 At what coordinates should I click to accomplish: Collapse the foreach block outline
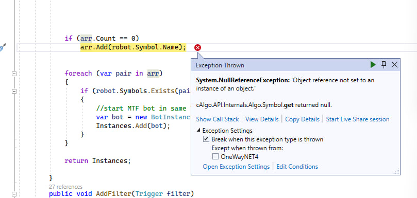[x=14, y=74]
